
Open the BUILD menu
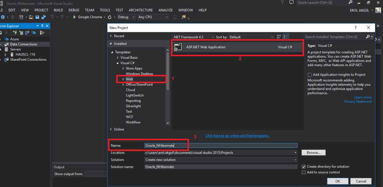(58, 10)
